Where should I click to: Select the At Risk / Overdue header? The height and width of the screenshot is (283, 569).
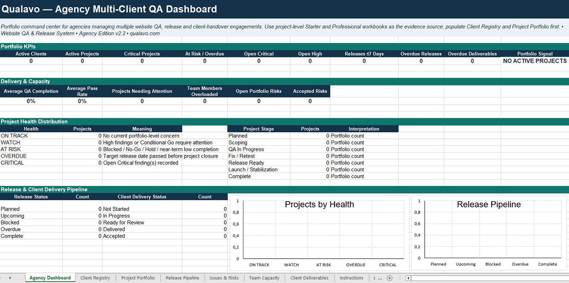(204, 54)
